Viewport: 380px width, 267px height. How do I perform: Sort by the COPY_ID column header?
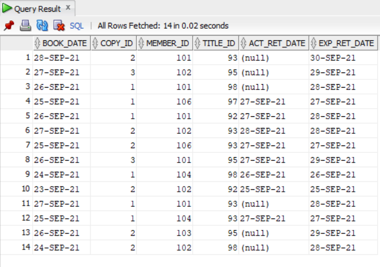tap(113, 43)
